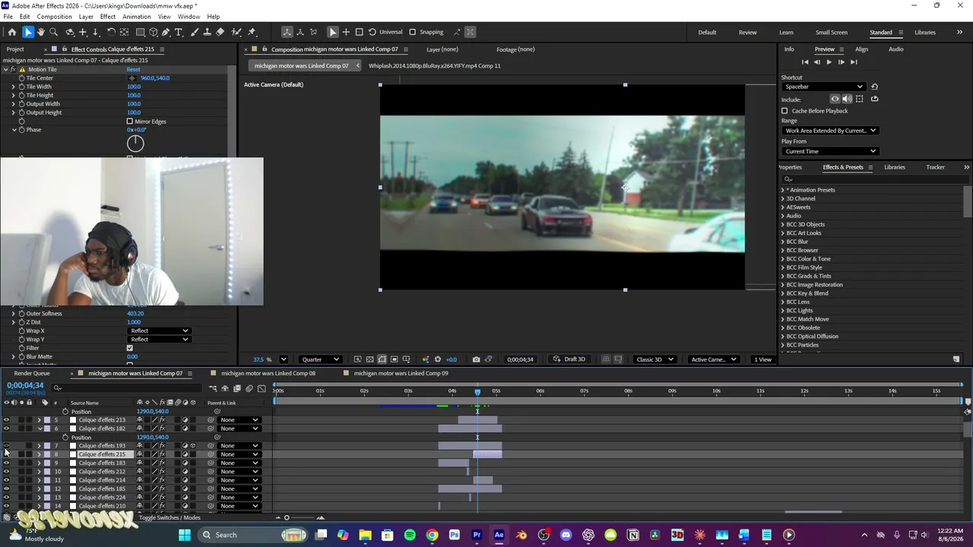Expand the Animation Presets folder
Screen dimensions: 973x547
783,190
